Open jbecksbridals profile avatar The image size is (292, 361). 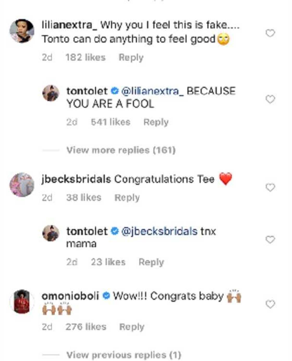(22, 185)
